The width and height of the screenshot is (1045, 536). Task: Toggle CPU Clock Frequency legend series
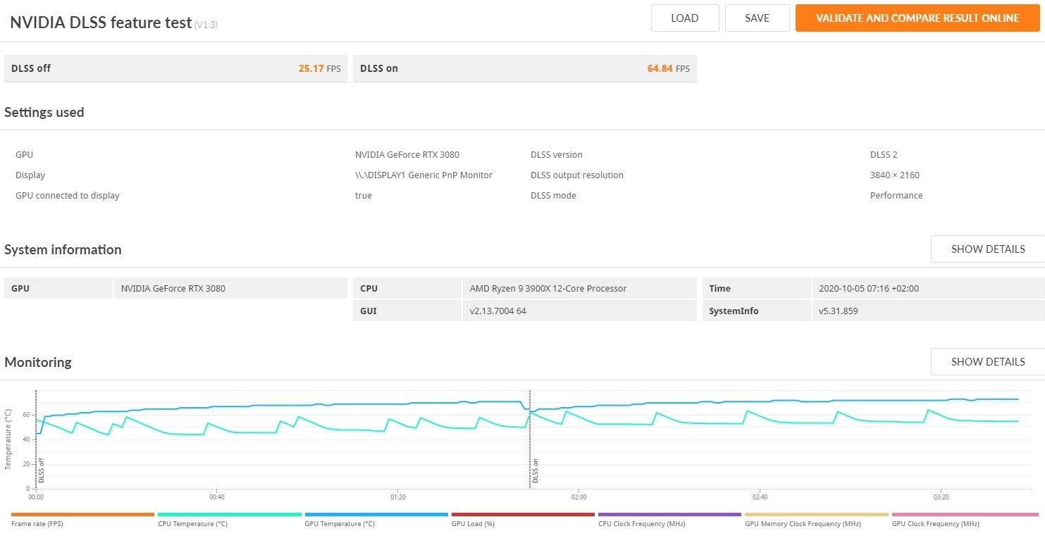pos(641,524)
